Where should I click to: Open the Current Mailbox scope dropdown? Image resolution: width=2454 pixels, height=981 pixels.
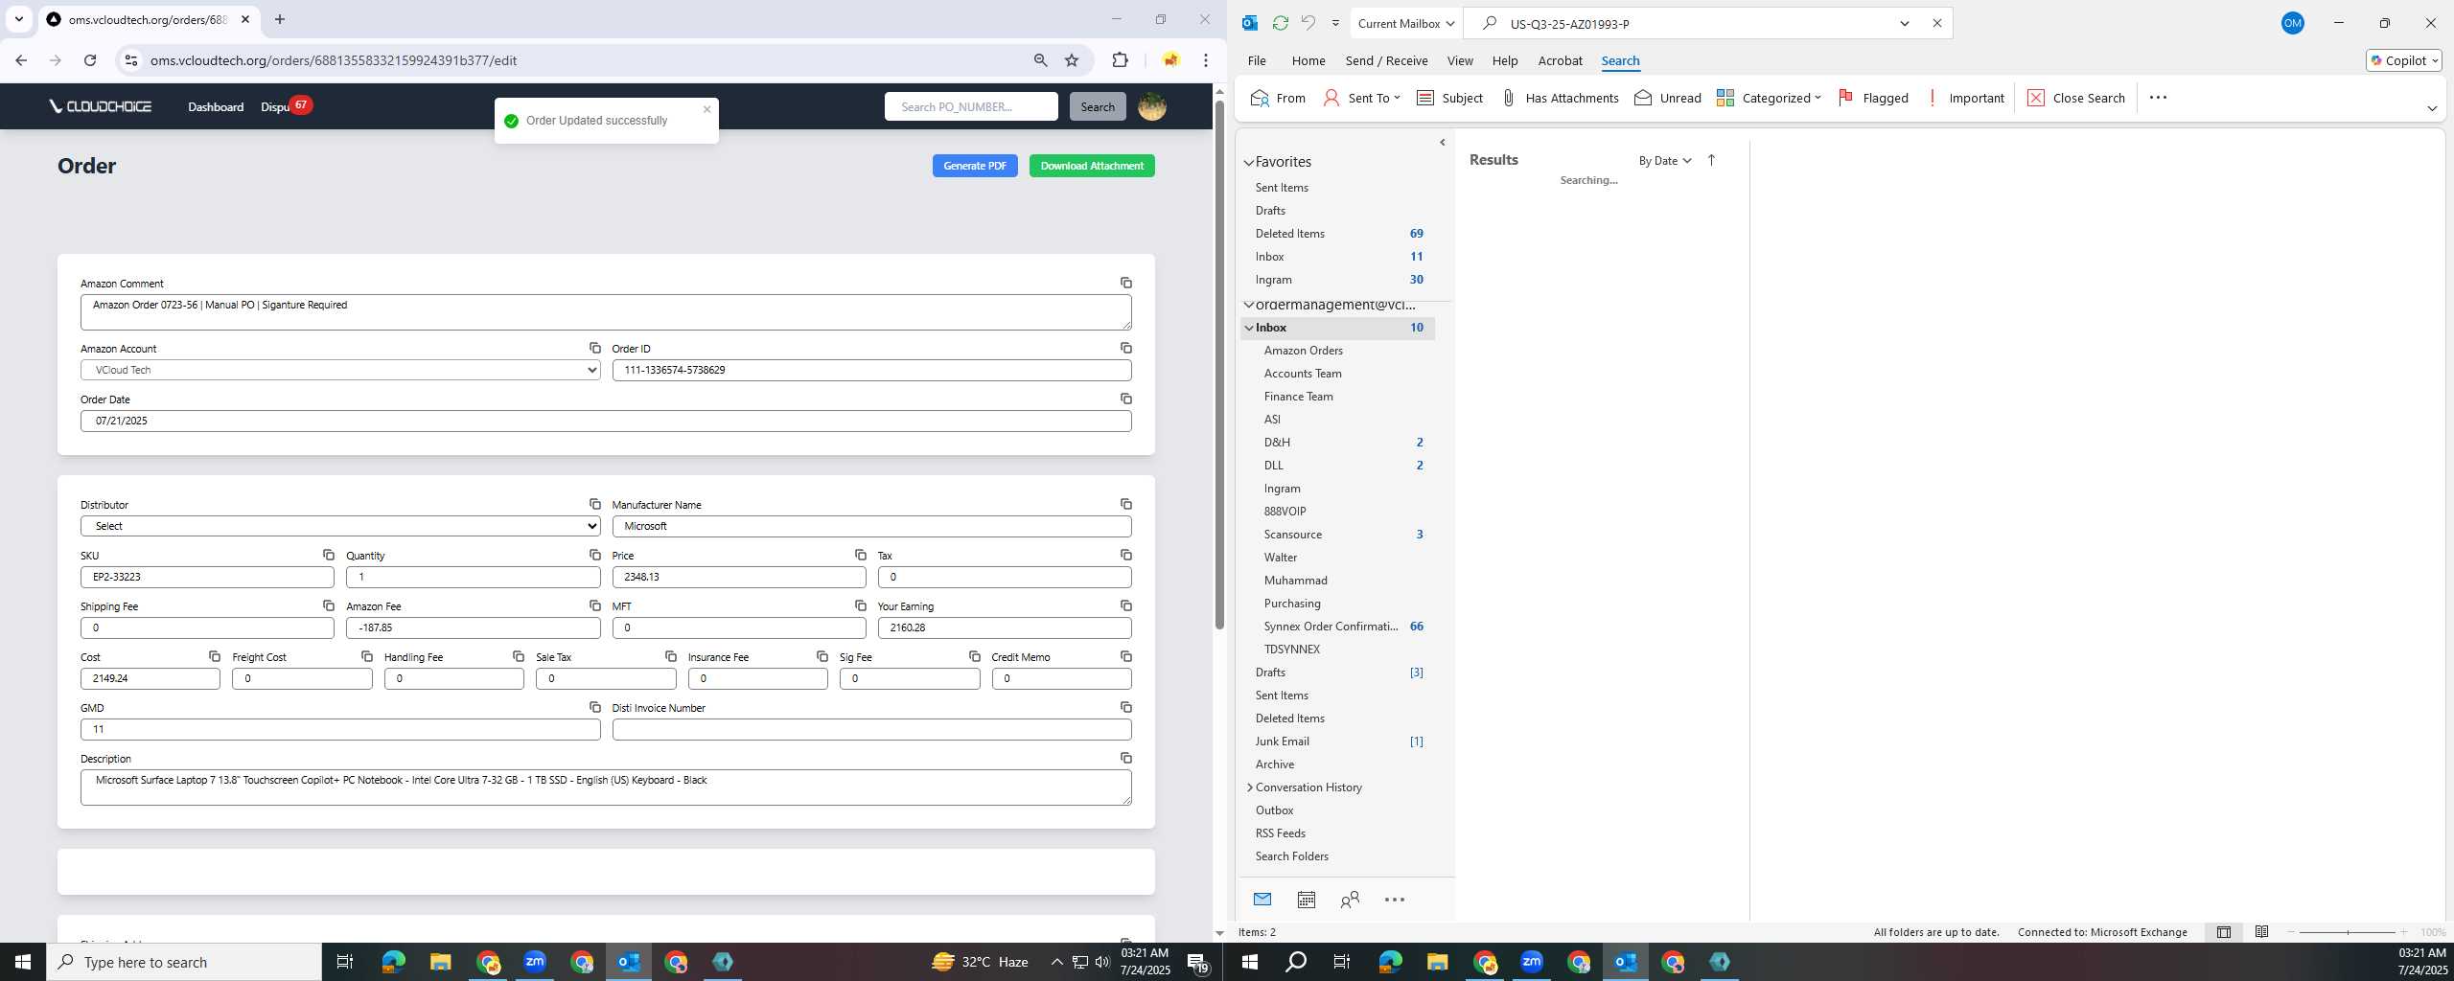[1405, 23]
